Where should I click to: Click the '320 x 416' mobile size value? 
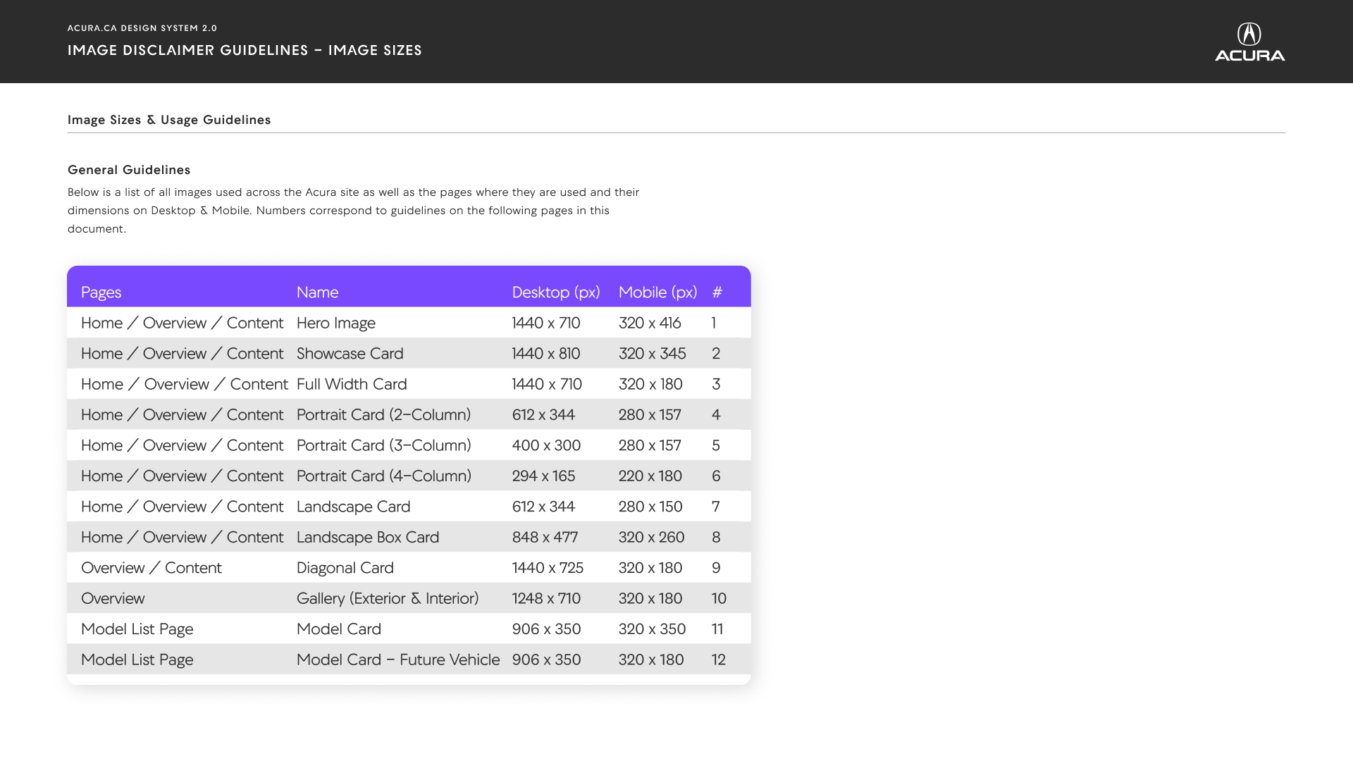(x=650, y=323)
